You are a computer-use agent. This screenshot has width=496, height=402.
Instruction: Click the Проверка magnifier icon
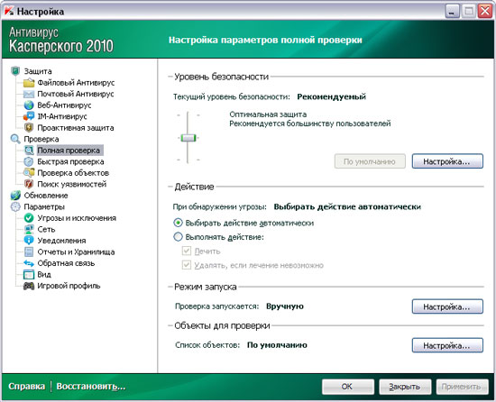pyautogui.click(x=15, y=139)
